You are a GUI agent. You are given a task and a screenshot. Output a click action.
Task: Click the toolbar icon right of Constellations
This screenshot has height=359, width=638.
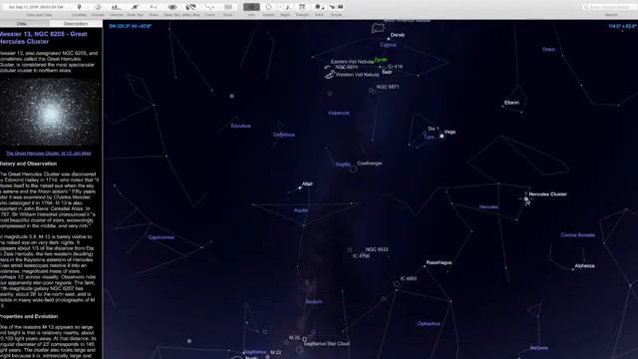coord(228,7)
